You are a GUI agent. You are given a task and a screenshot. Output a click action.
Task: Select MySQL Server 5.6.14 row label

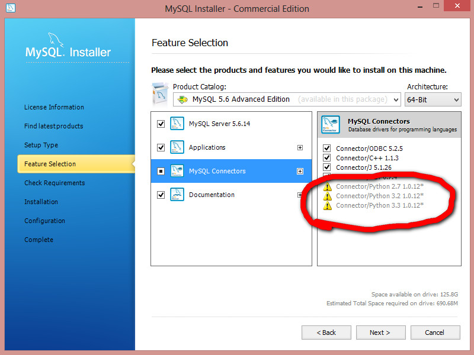(219, 124)
